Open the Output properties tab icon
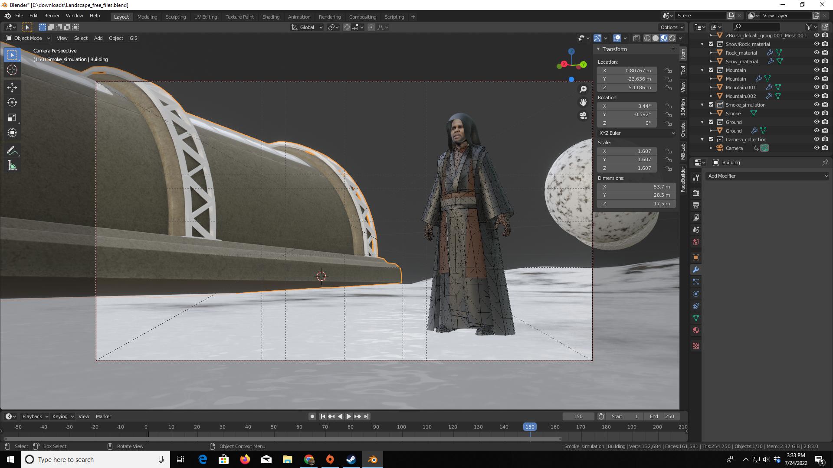This screenshot has height=468, width=833. pyautogui.click(x=696, y=205)
